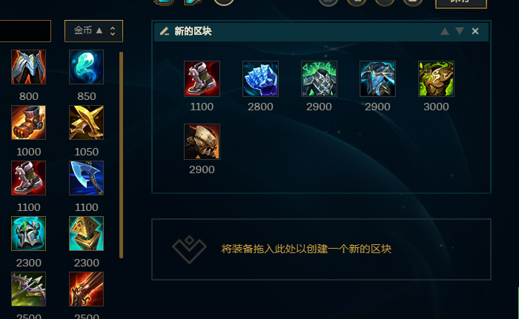The image size is (519, 319).
Task: Click the search input box beside 金币
Action: (x=25, y=31)
